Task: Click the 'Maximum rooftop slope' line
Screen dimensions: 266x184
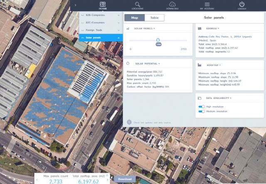Action: pos(218,77)
